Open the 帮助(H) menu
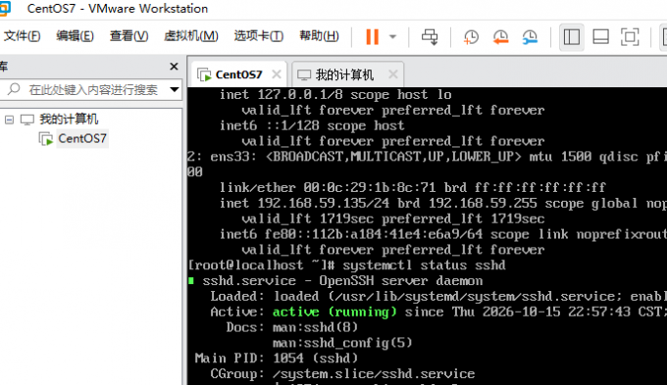 319,36
